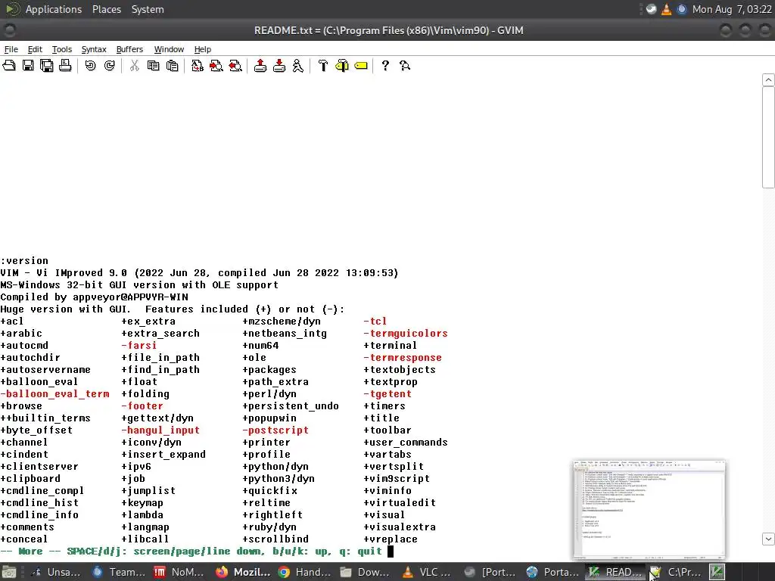Switch to Hand... Chrome taskbar window
The image size is (775, 581).
click(x=305, y=572)
